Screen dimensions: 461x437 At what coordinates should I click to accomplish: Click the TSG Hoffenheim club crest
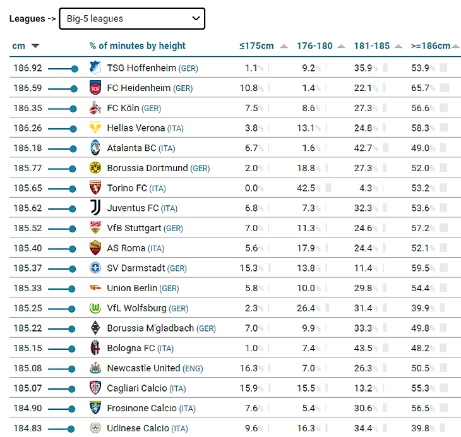[x=95, y=68]
